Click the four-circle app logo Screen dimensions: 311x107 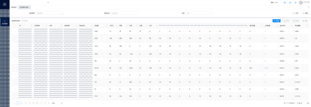coord(5,4)
